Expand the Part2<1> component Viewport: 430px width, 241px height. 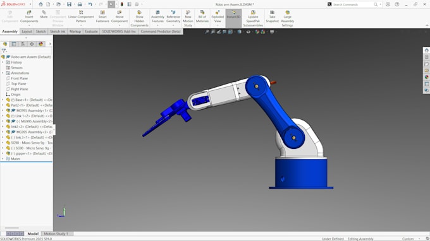coord(3,105)
